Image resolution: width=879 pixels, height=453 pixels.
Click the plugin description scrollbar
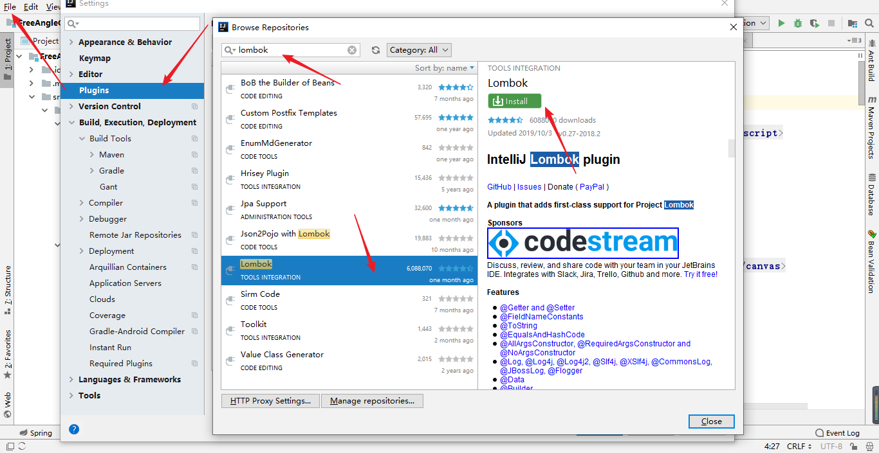[x=731, y=148]
